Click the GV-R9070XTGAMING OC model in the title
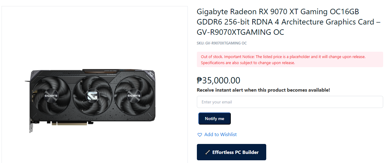Image resolution: width=388 pixels, height=163 pixels. [240, 32]
